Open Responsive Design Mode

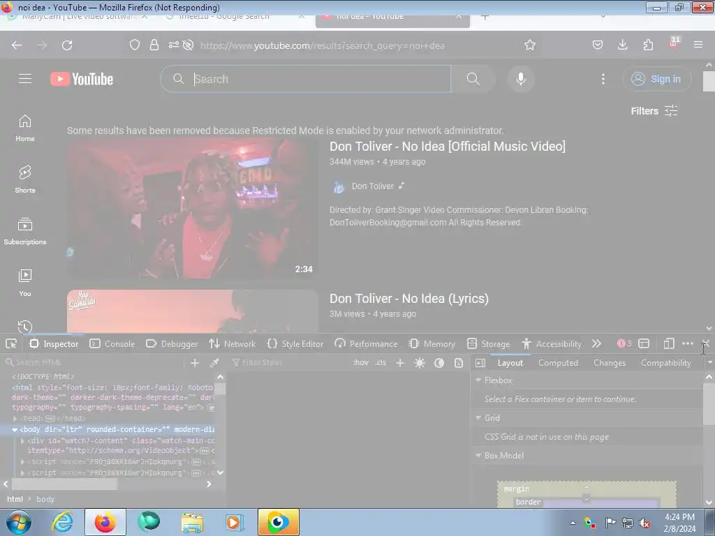click(x=668, y=343)
